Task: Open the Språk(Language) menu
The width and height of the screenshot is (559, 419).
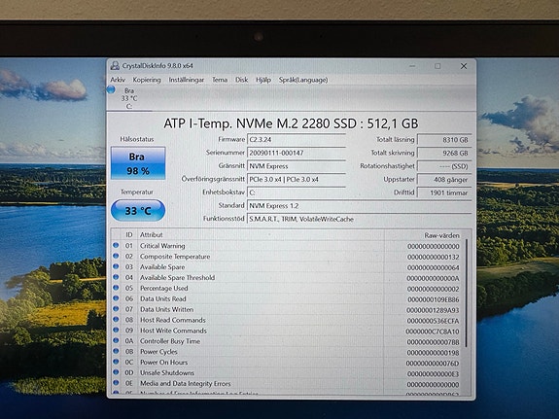Action: tap(303, 80)
